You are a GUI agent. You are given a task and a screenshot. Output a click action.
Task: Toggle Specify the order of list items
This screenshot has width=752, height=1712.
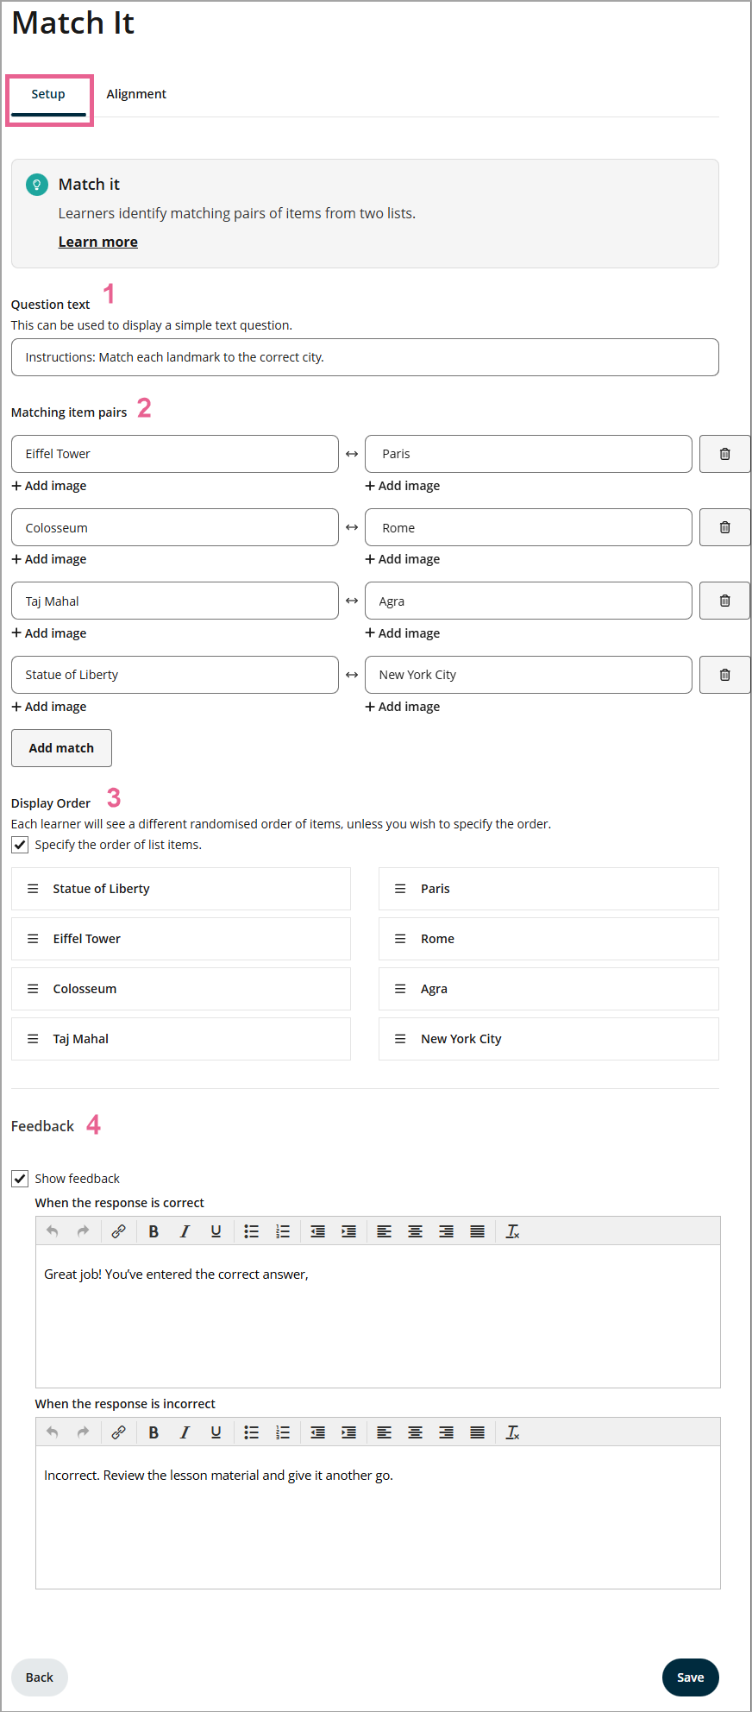[x=20, y=845]
